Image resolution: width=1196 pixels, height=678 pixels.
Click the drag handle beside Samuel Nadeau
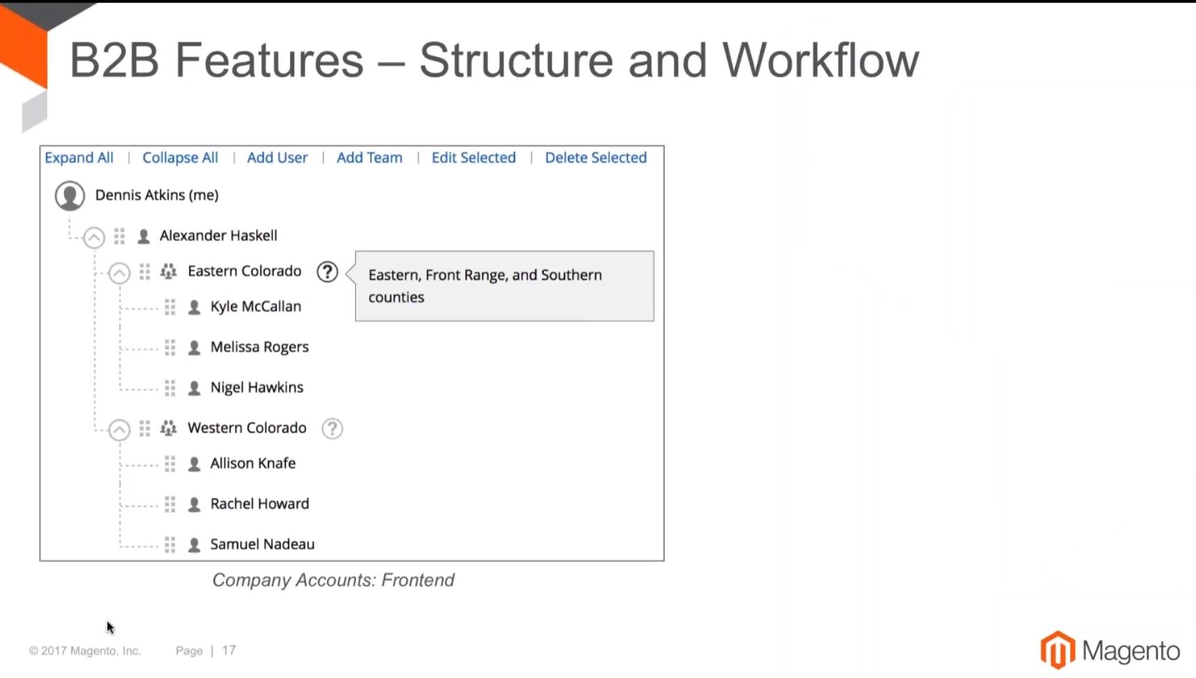(170, 544)
